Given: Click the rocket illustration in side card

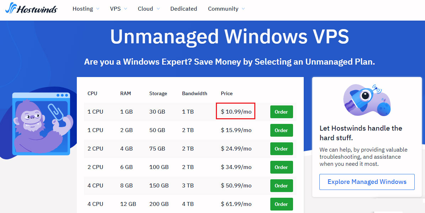Looking at the screenshot, I should [x=367, y=100].
